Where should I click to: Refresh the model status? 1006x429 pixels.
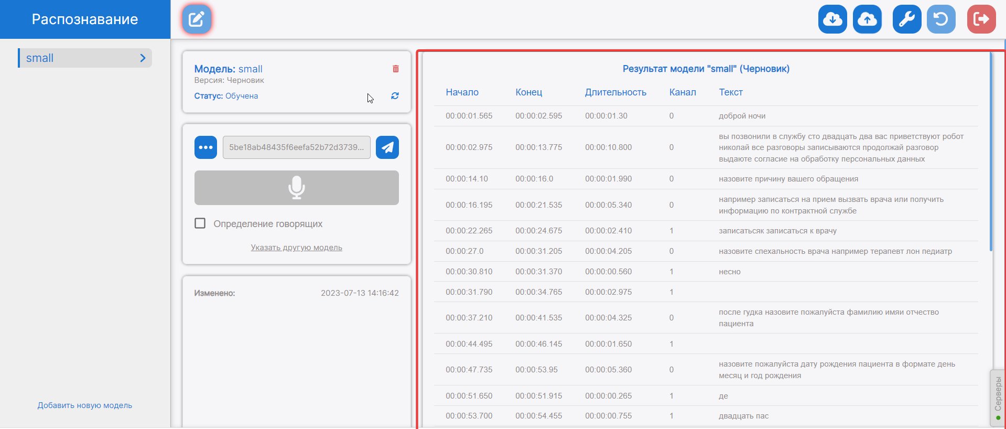395,96
